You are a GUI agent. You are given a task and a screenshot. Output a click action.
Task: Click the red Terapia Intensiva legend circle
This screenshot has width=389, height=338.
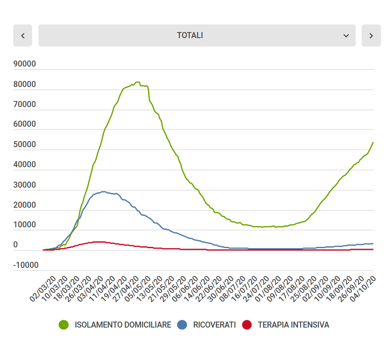pos(247,325)
